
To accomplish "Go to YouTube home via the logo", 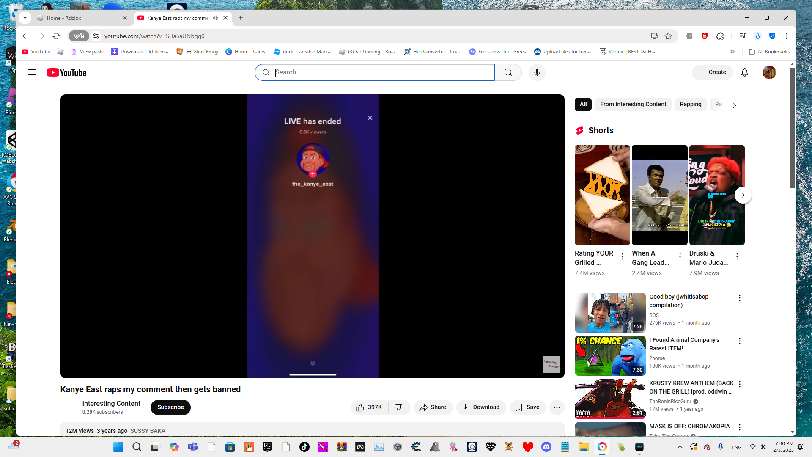I will (x=67, y=72).
